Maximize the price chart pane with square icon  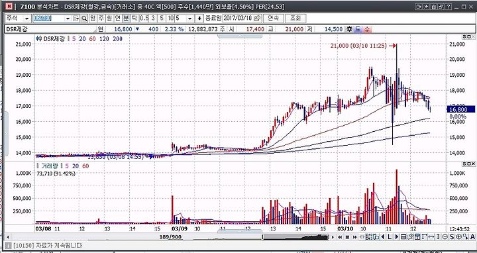(469, 36)
